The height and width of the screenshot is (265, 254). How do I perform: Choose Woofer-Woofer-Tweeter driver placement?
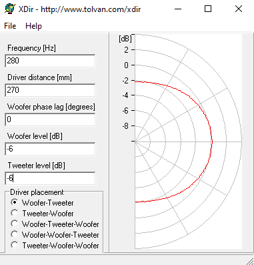[55, 235]
